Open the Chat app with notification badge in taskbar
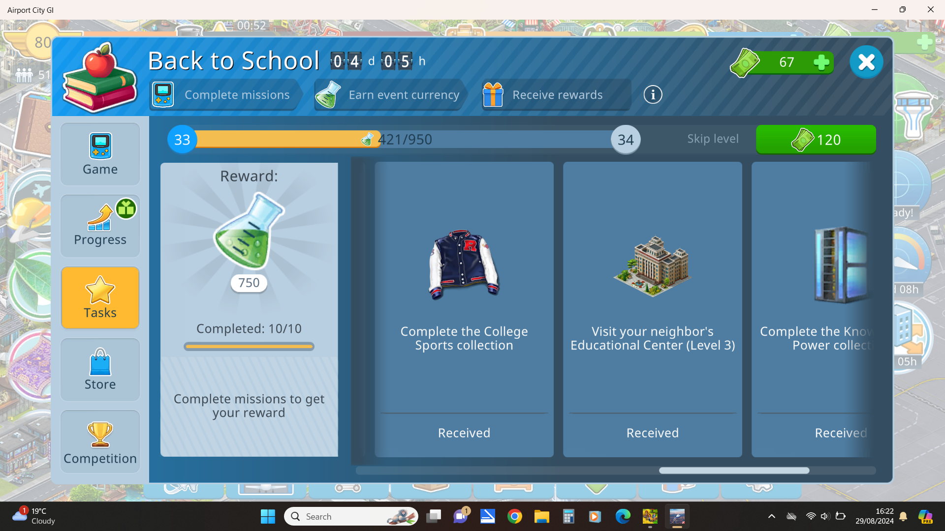945x531 pixels. (461, 516)
